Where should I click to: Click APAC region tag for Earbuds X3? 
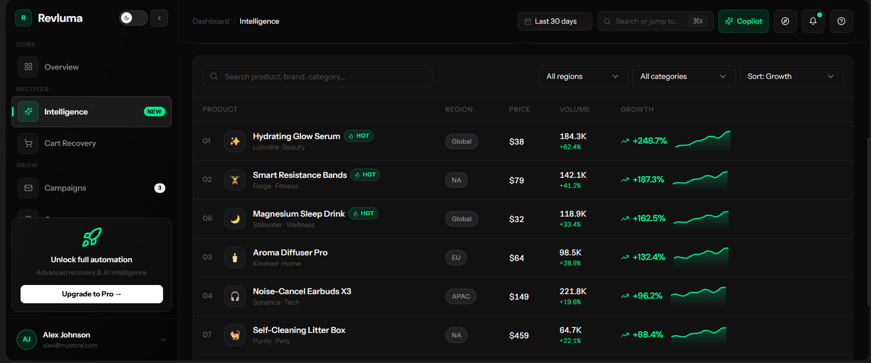tap(461, 296)
